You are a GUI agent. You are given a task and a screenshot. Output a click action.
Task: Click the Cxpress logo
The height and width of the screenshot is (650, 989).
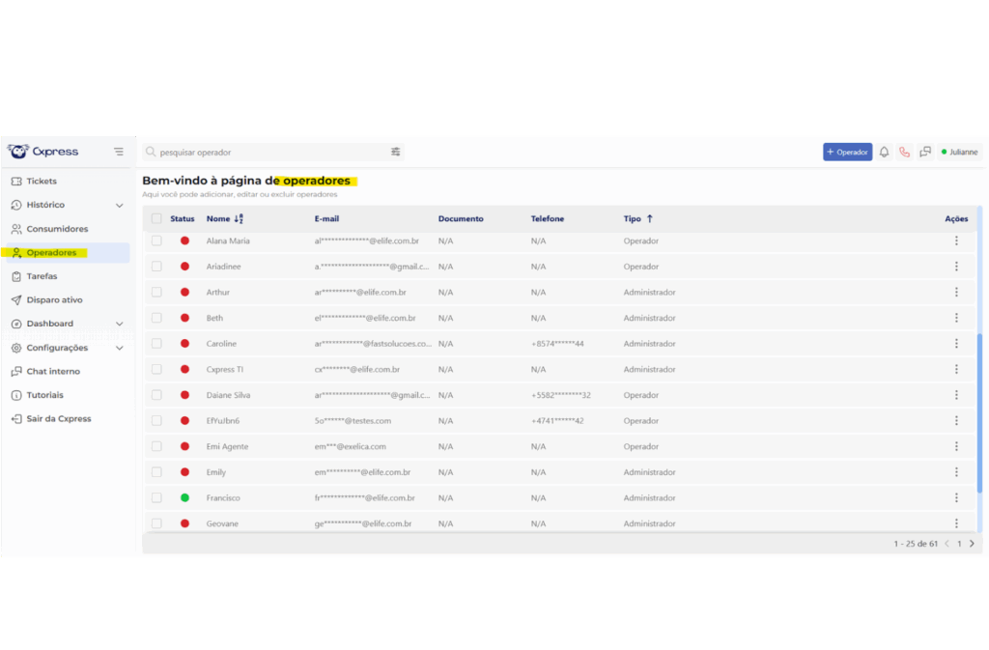click(43, 152)
